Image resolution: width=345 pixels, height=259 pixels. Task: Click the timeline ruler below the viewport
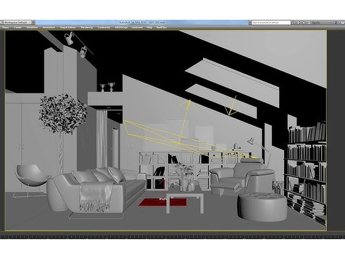click(x=172, y=237)
